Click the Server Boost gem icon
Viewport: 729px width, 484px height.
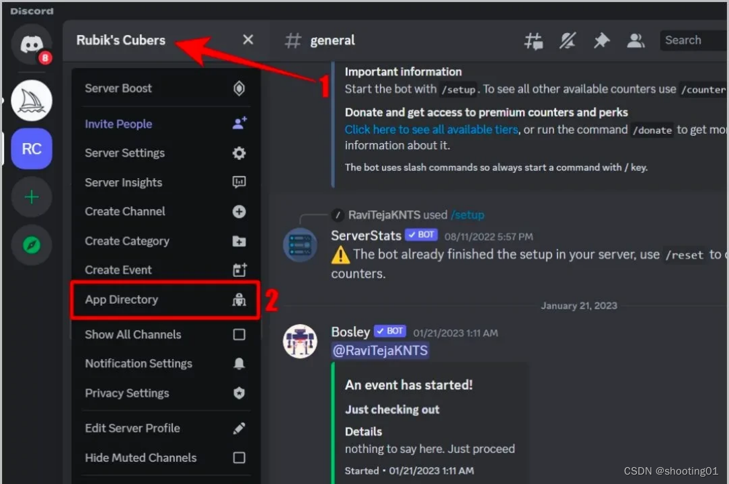(239, 88)
